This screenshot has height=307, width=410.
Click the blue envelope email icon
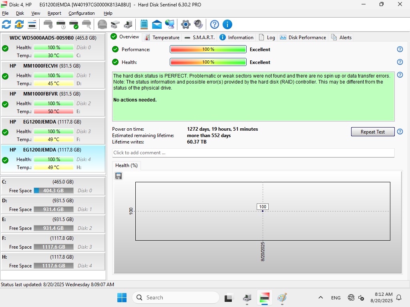[157, 24]
